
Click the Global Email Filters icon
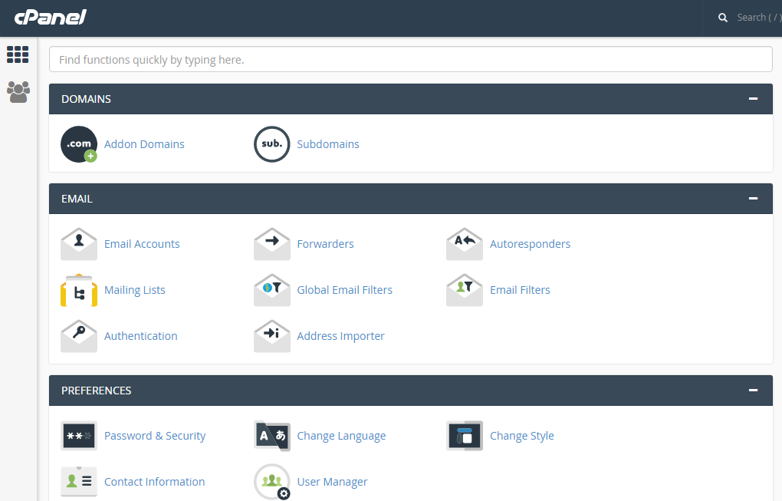[272, 290]
